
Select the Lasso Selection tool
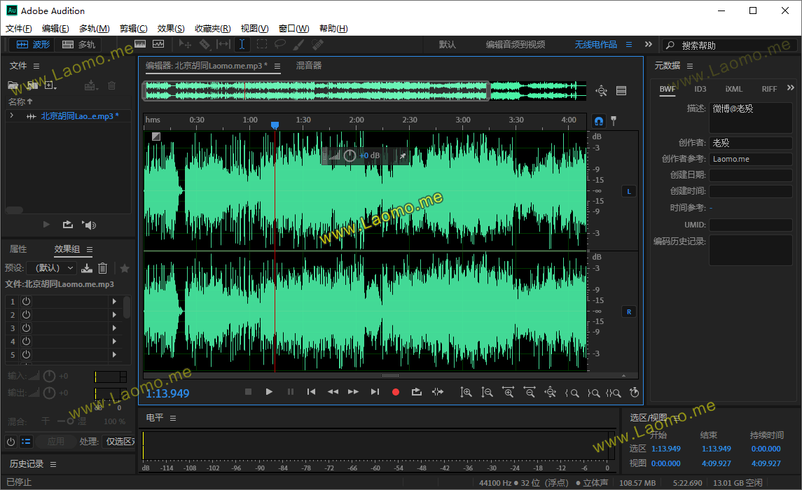279,45
